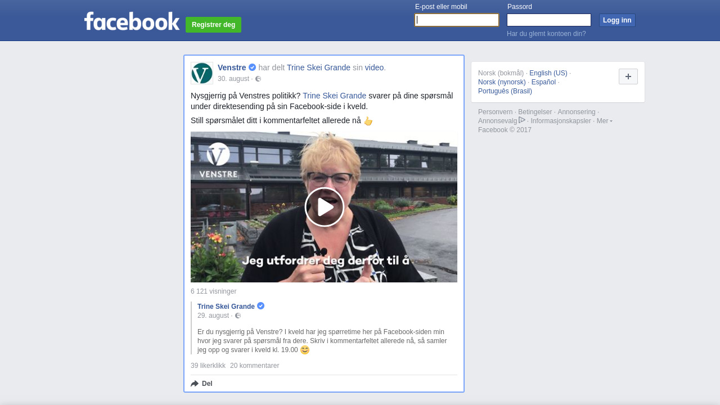Screen dimensions: 720x405
Task: Click the globe icon by 29. august
Action: click(x=238, y=316)
